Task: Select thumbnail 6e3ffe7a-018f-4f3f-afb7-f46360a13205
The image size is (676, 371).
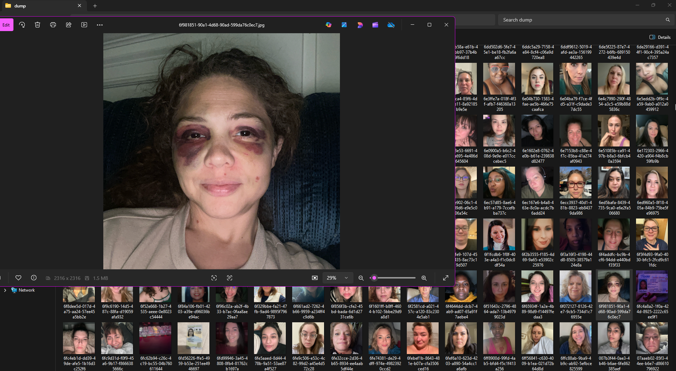Action: tap(499, 79)
